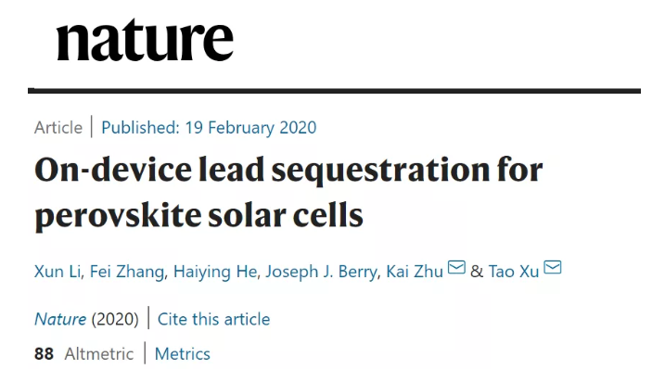Click the Altmetric label text
The width and height of the screenshot is (665, 369).
[x=99, y=354]
